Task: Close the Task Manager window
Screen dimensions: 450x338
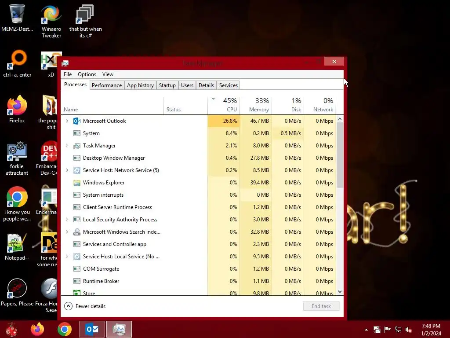Action: tap(334, 61)
